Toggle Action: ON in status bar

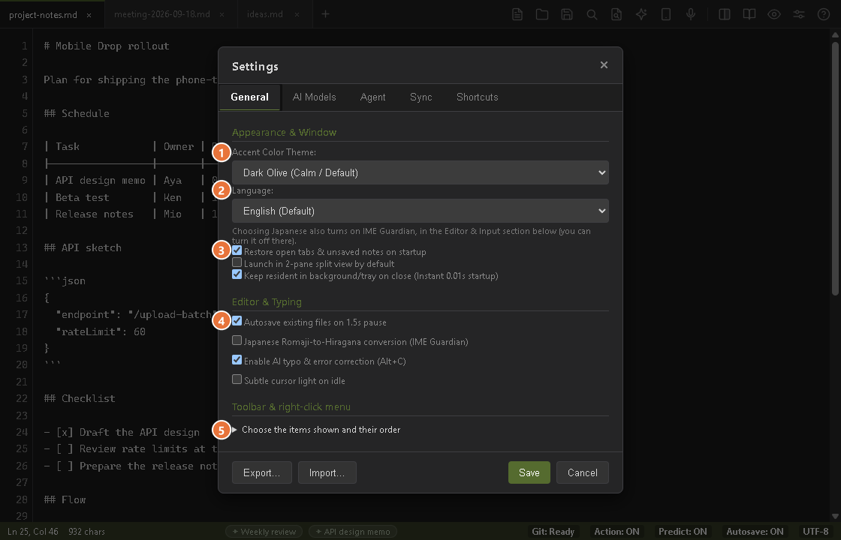coord(616,532)
